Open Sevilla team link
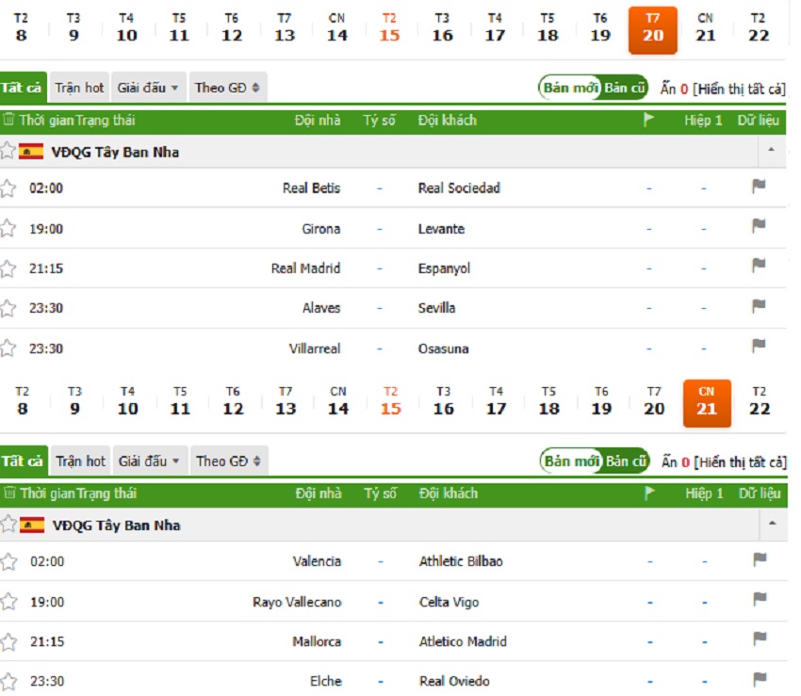This screenshot has width=801, height=696. 436,308
